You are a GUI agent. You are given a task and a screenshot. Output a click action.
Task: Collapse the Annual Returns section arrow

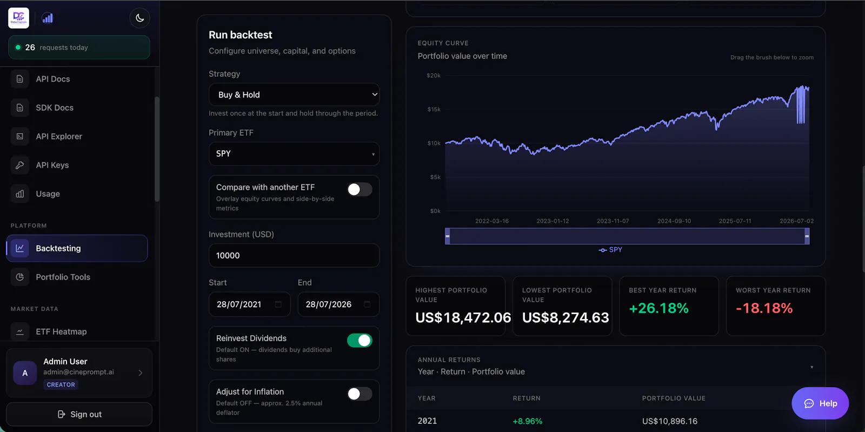tap(811, 367)
